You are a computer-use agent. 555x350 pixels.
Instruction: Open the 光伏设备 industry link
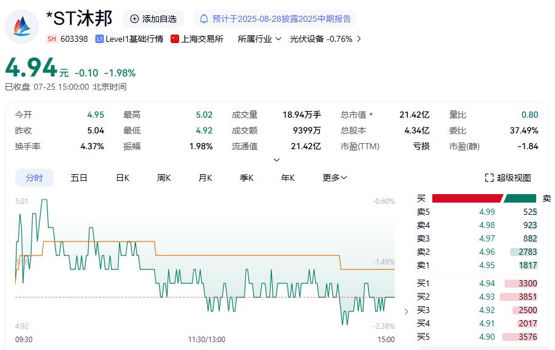point(321,39)
